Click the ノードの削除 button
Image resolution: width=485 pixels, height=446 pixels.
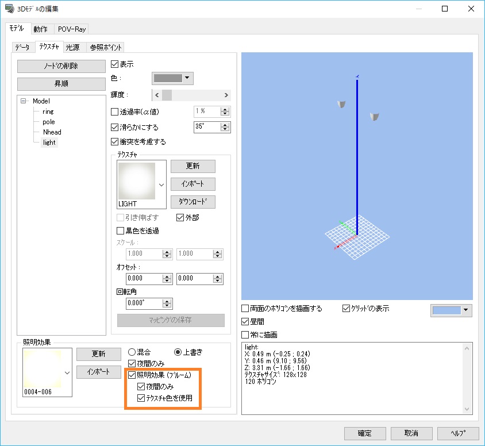pos(61,66)
